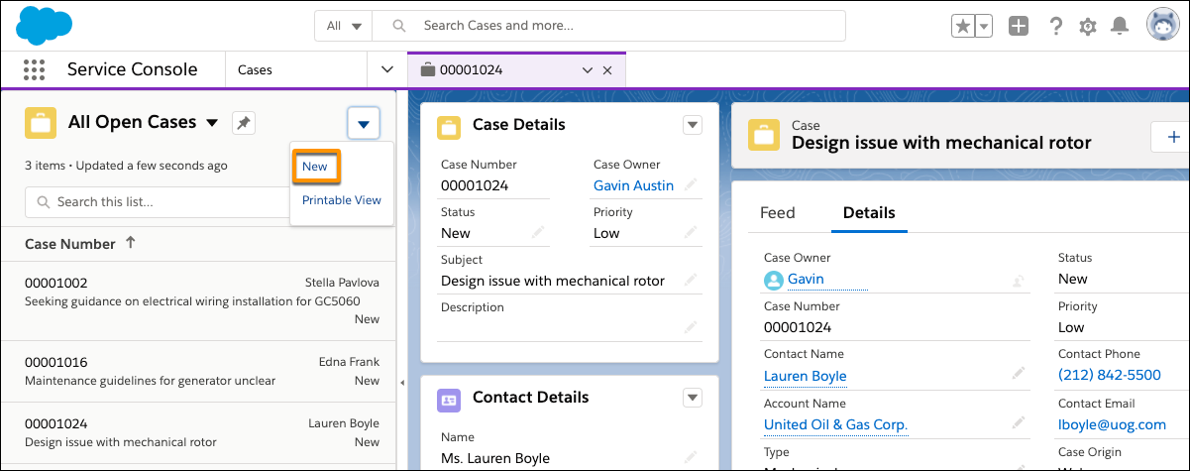This screenshot has height=471, width=1190.
Task: Open the user profile avatar
Action: 1163,26
